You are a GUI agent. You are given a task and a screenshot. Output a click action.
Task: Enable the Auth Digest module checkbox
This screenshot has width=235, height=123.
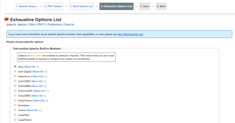[15, 71]
